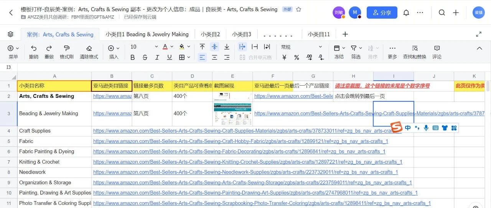Open the comments panel (评论)
491x208 pixels.
(x=437, y=52)
